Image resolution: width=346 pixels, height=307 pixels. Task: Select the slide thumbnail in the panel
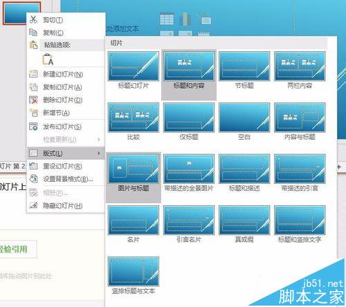click(x=21, y=12)
